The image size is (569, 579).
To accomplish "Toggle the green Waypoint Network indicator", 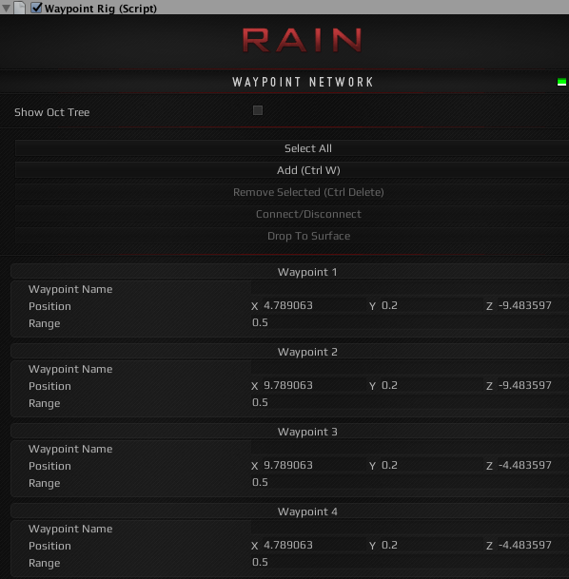I will [x=561, y=82].
